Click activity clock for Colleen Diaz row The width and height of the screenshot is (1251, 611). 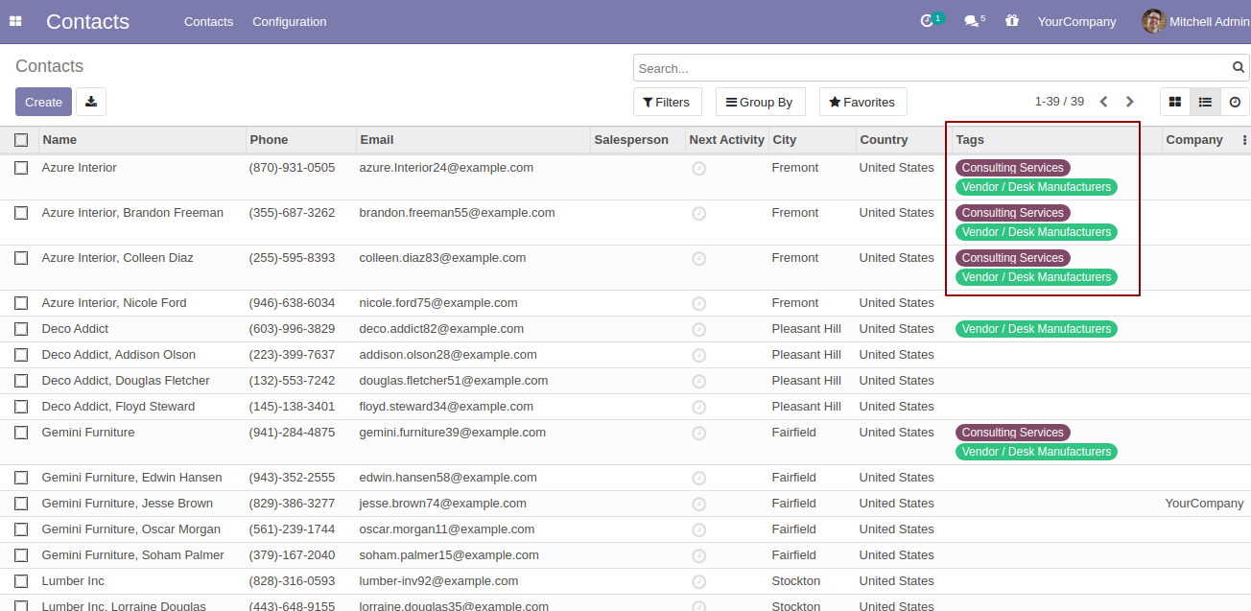click(699, 259)
